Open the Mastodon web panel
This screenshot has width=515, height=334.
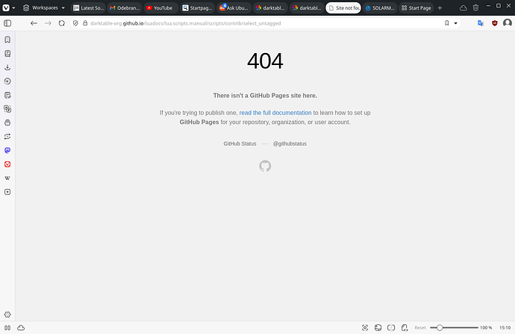tap(7, 150)
